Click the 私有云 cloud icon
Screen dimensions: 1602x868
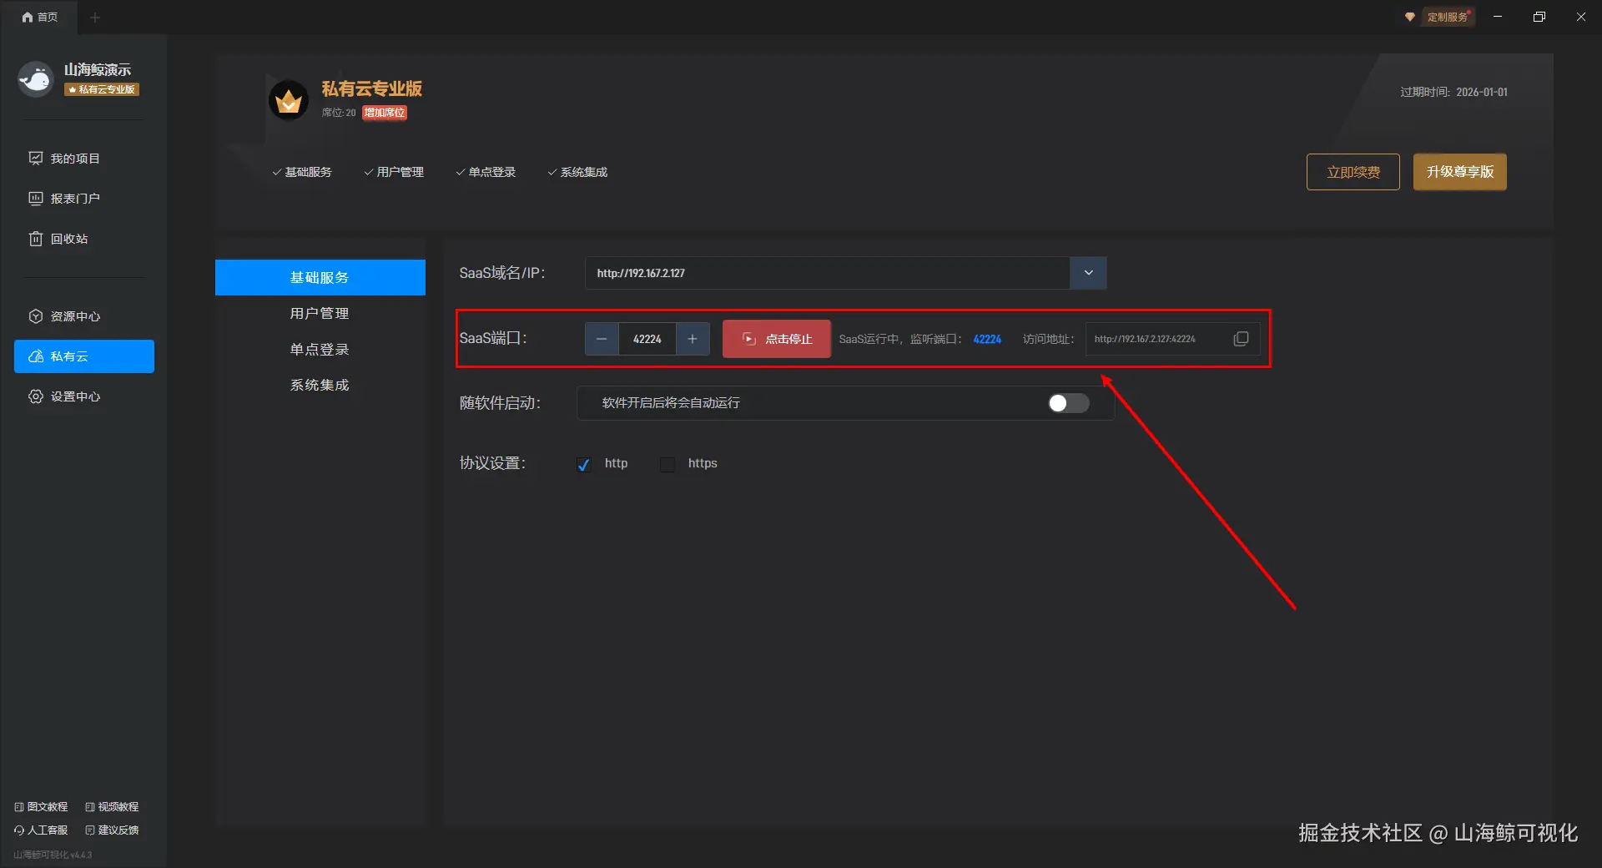tap(36, 356)
